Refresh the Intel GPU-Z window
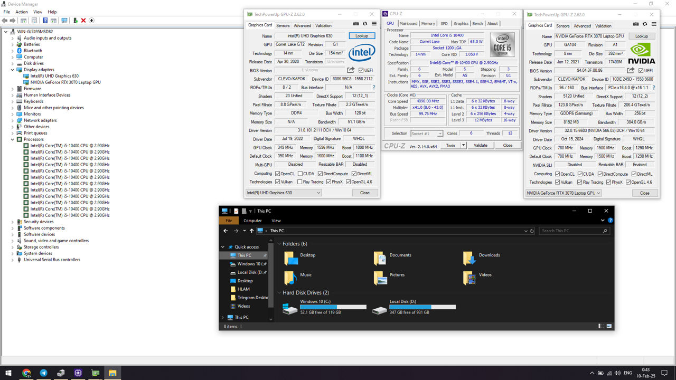The height and width of the screenshot is (380, 676). click(365, 24)
